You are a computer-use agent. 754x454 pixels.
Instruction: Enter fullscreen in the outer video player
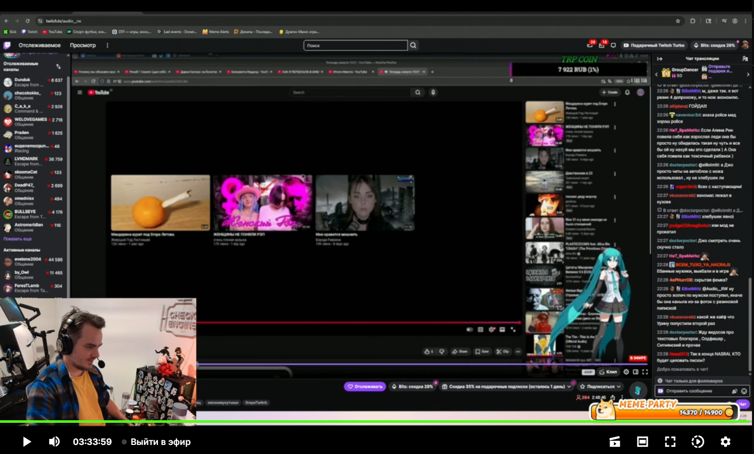click(670, 442)
